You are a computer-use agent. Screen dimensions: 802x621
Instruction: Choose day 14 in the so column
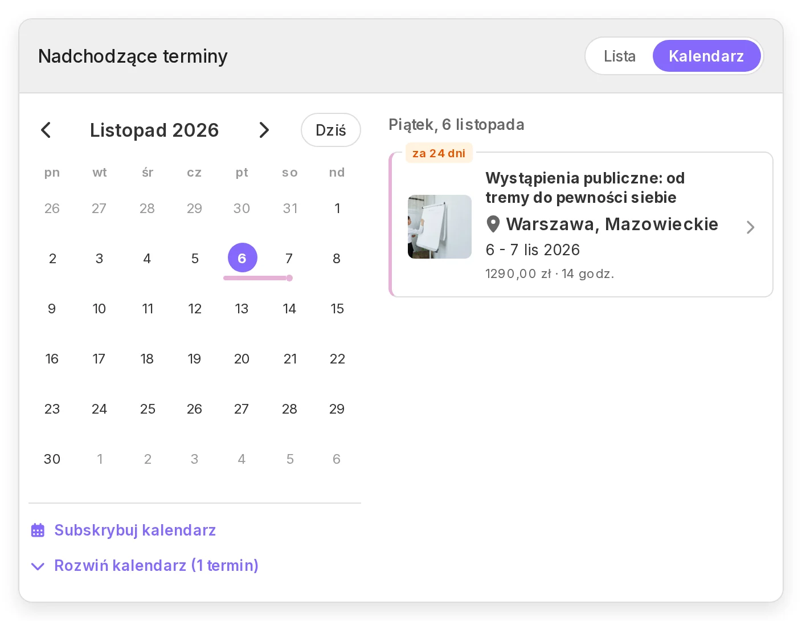pyautogui.click(x=289, y=309)
